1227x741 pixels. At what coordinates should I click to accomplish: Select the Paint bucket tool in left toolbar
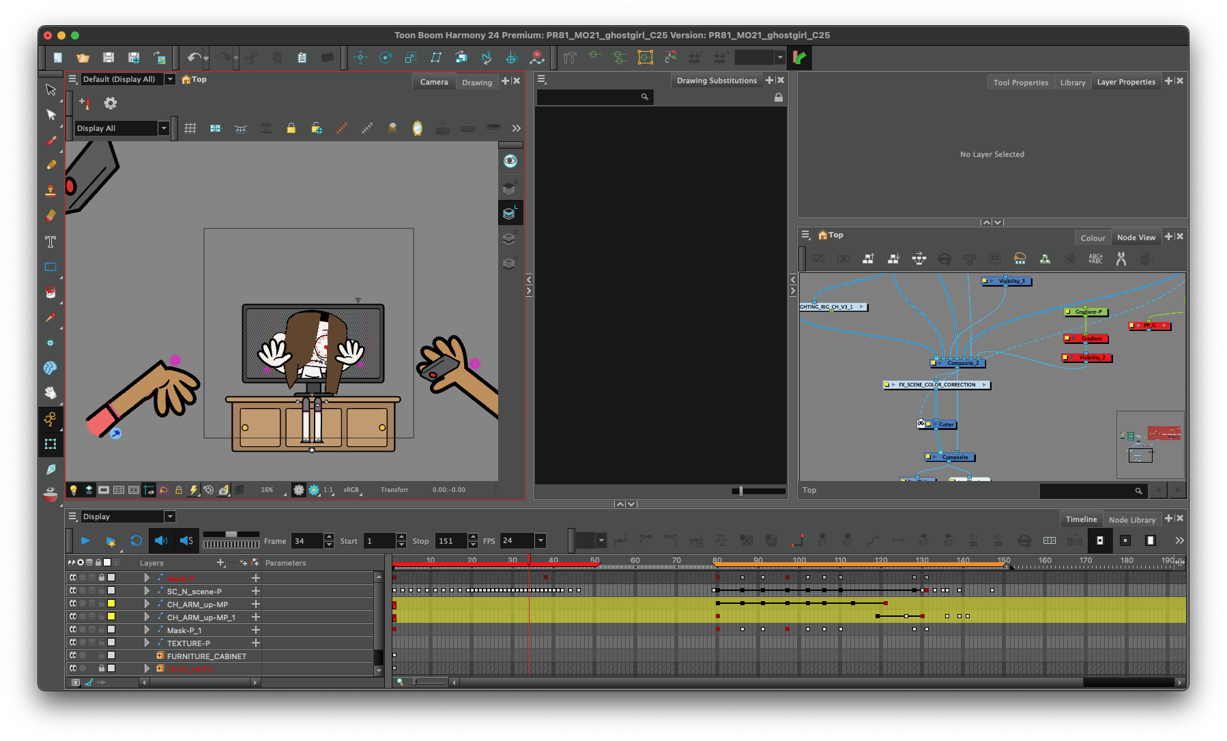click(x=50, y=292)
